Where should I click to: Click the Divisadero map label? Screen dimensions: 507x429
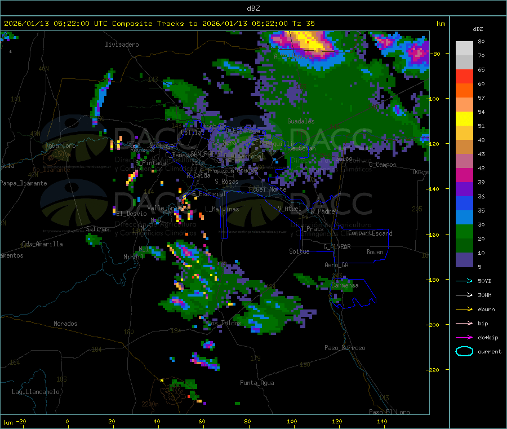(x=122, y=45)
